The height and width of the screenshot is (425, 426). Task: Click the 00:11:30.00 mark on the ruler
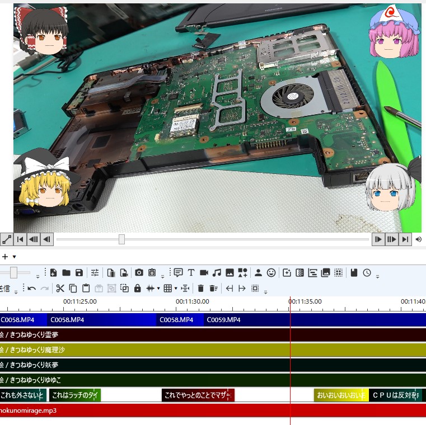coord(193,301)
